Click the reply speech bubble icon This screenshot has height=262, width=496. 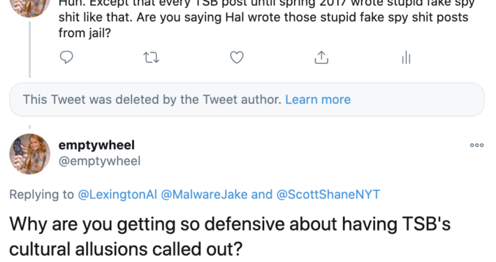(66, 57)
